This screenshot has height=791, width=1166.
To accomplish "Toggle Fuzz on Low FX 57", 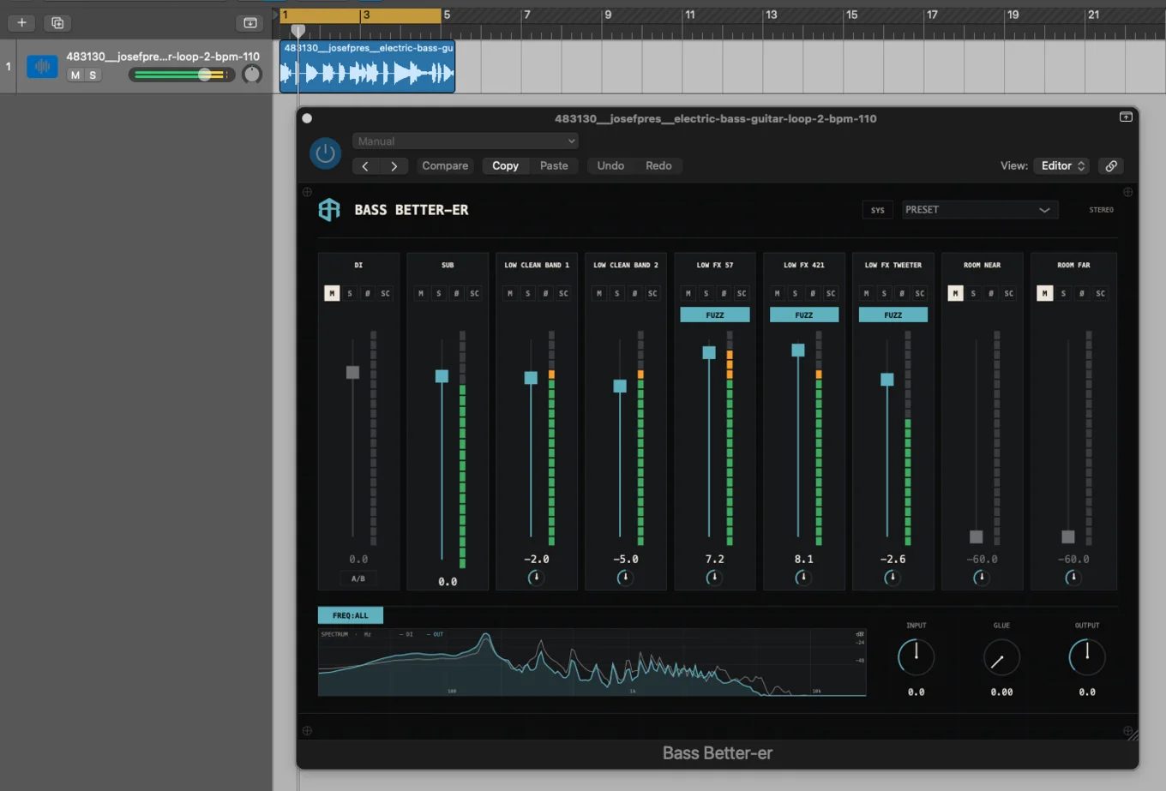I will [x=715, y=315].
